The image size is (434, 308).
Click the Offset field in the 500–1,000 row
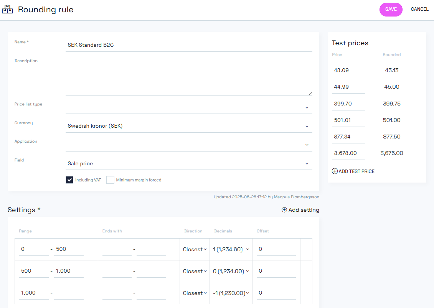[276, 271]
